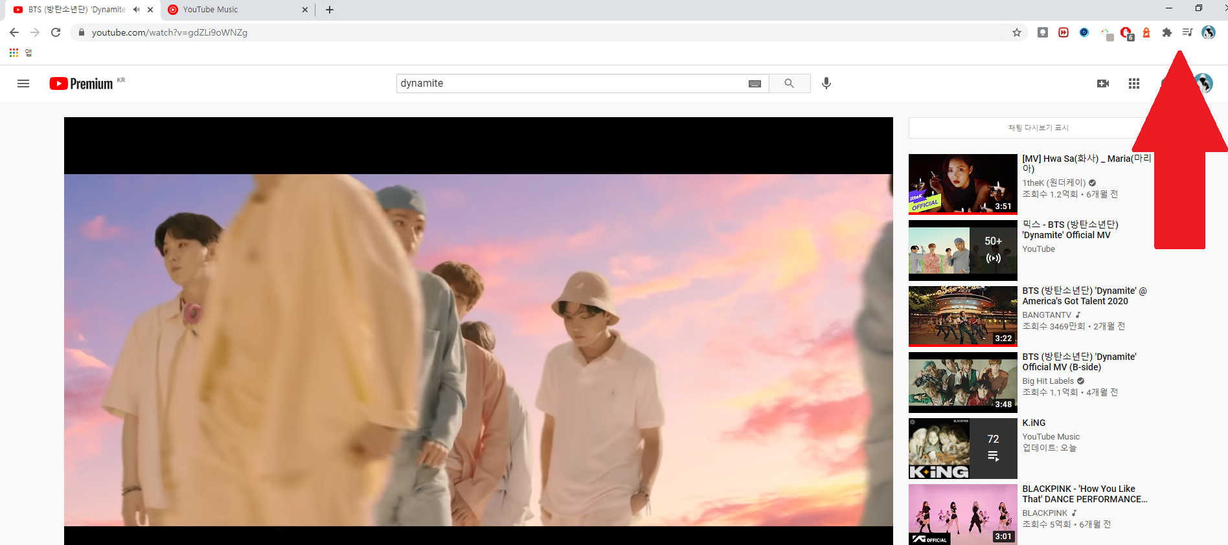The width and height of the screenshot is (1228, 545).
Task: Open the on-screen keyboard in search box
Action: (x=755, y=83)
